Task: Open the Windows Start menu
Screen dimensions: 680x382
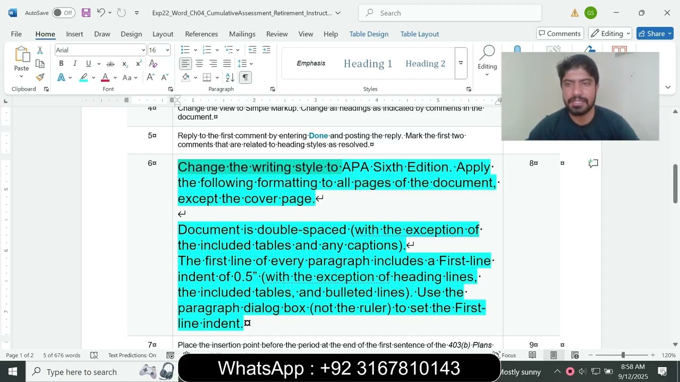Action: pos(13,371)
